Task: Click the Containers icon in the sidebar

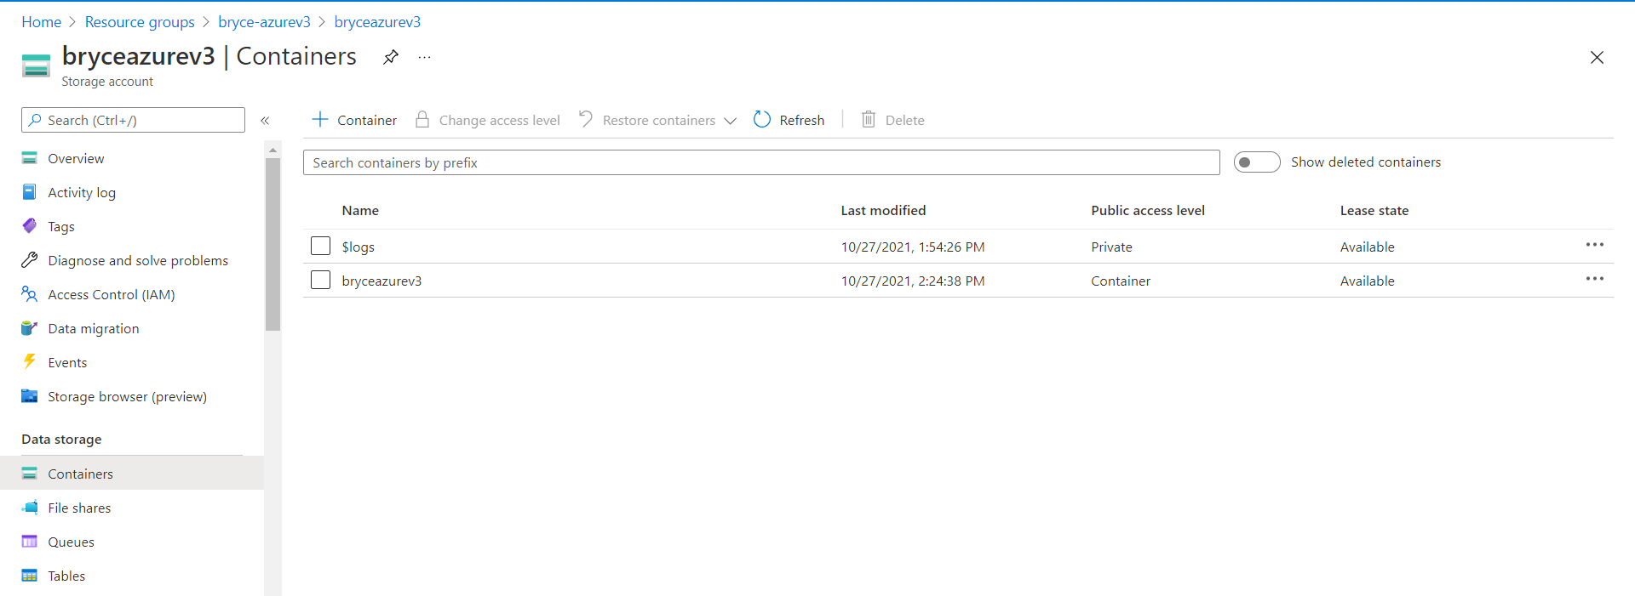Action: [x=30, y=474]
